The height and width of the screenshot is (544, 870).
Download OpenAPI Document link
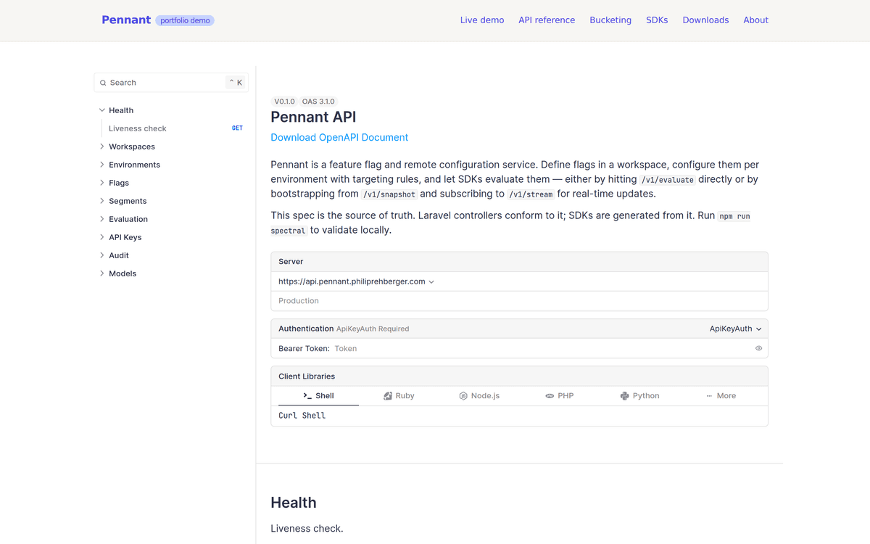(x=339, y=137)
